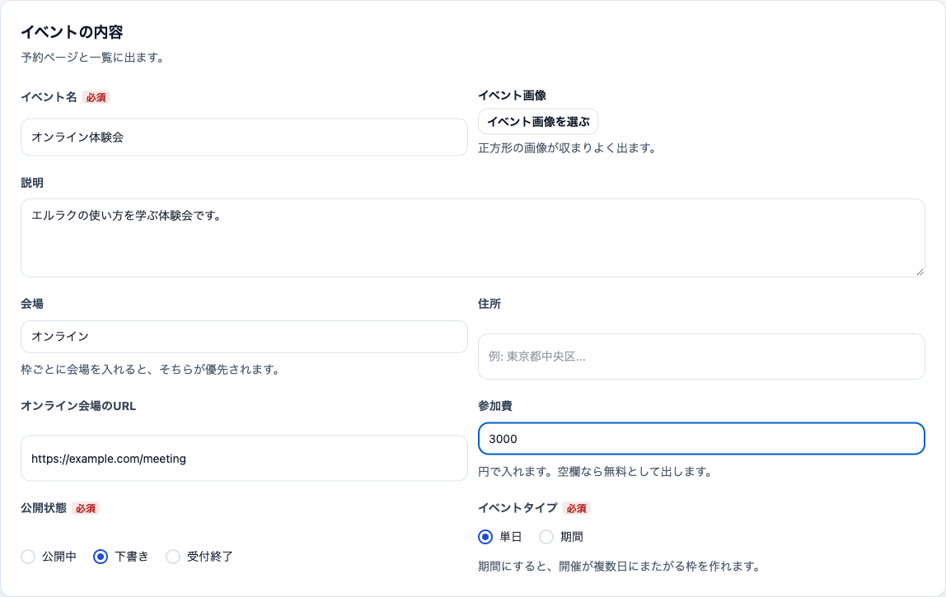Click the 枠ごとに会場を入れると hint text

tap(151, 369)
